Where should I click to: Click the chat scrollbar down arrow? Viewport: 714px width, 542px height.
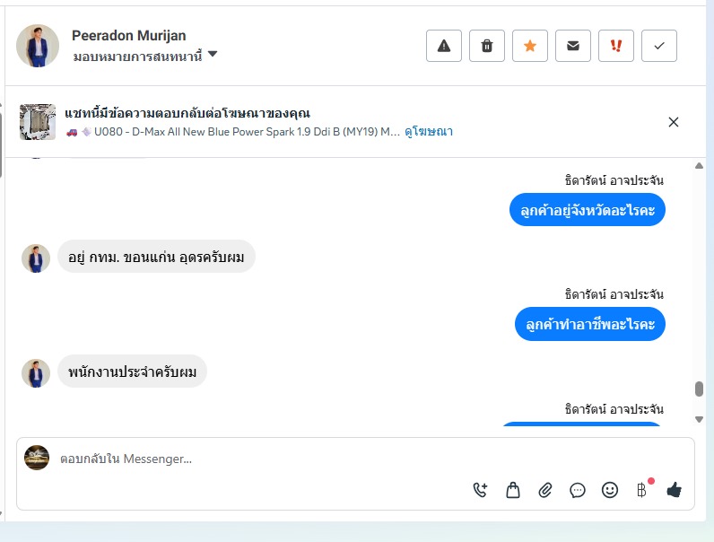tap(700, 419)
